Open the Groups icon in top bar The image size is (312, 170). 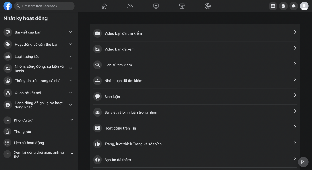pos(208,6)
